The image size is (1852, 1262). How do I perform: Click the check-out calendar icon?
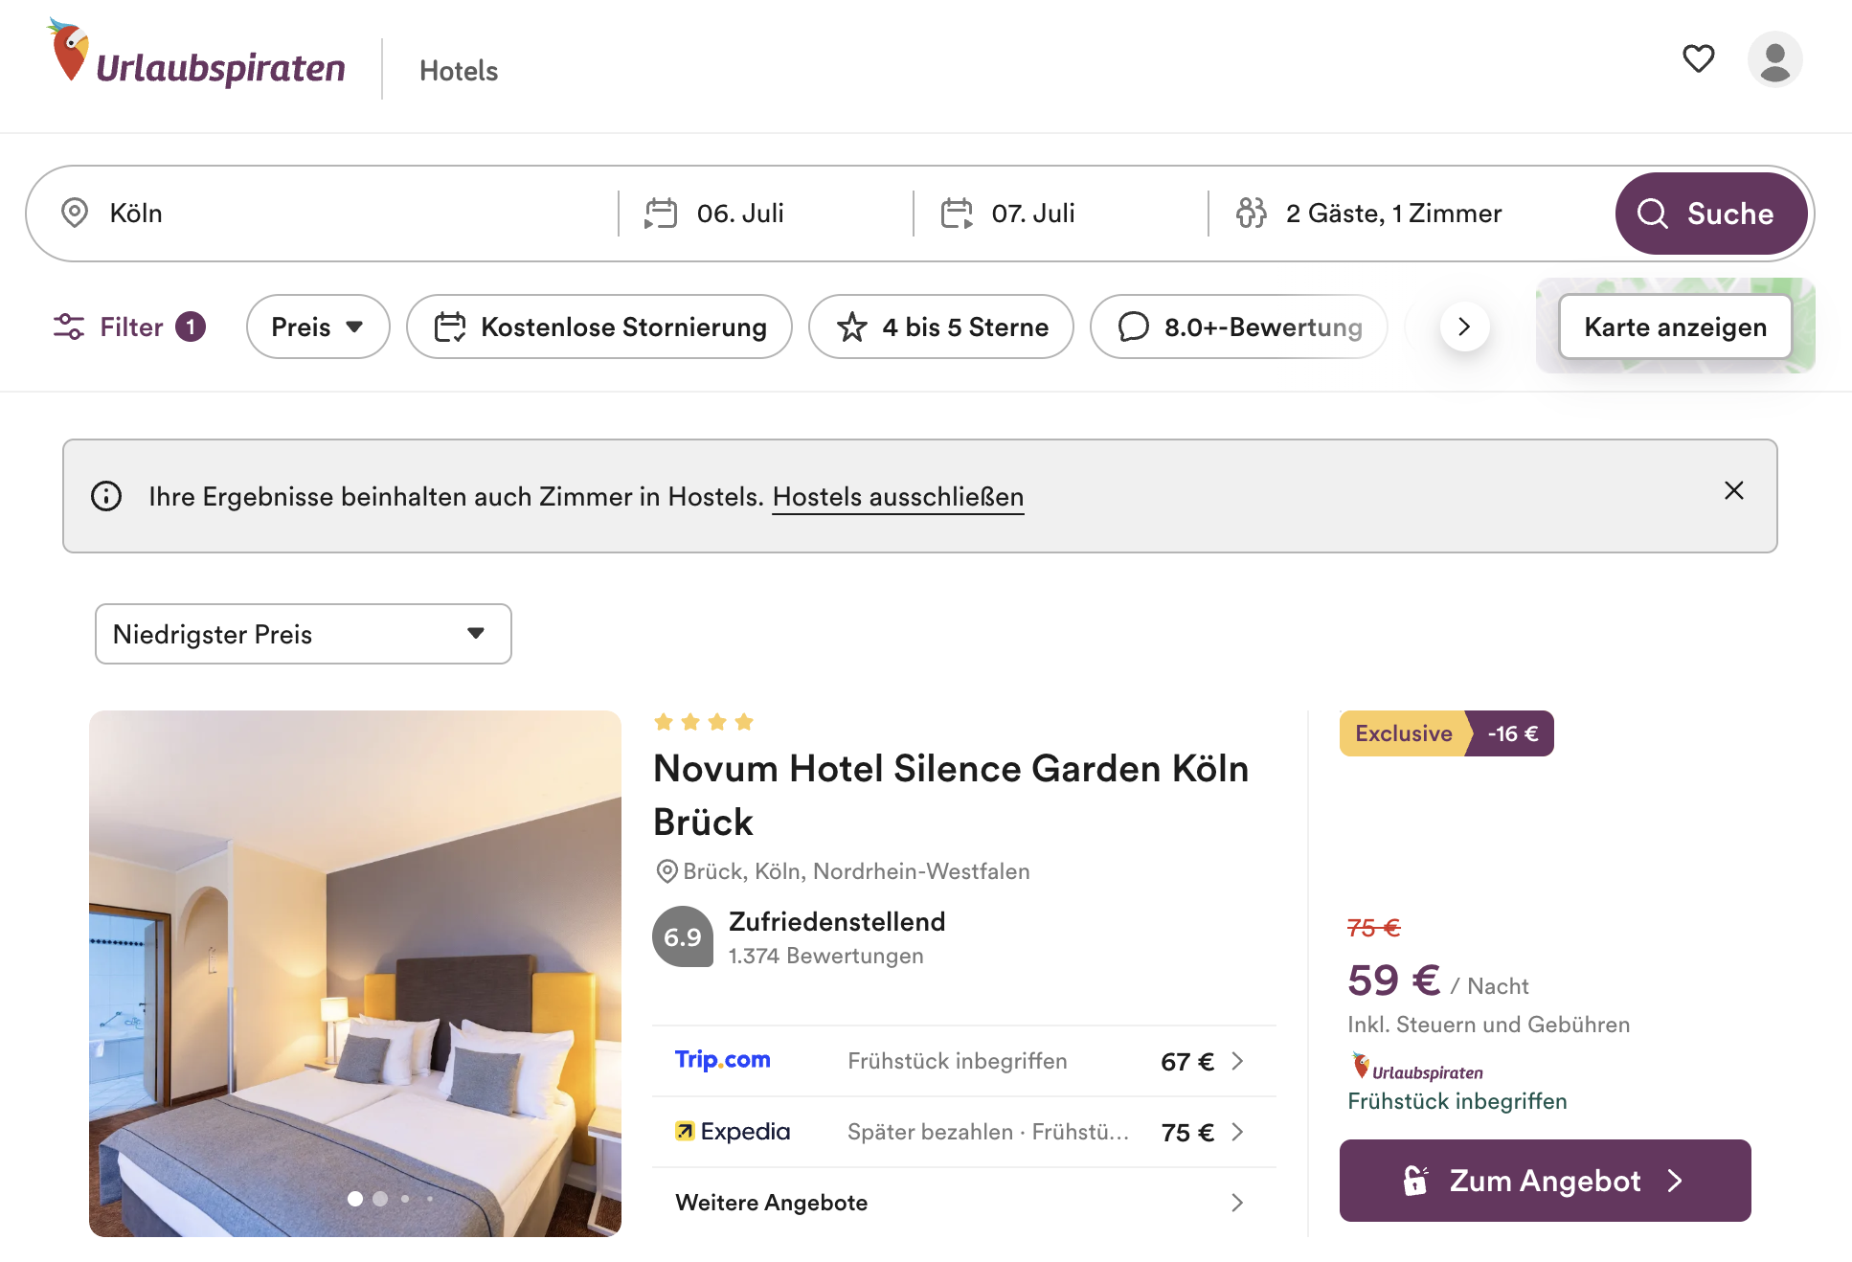click(956, 213)
